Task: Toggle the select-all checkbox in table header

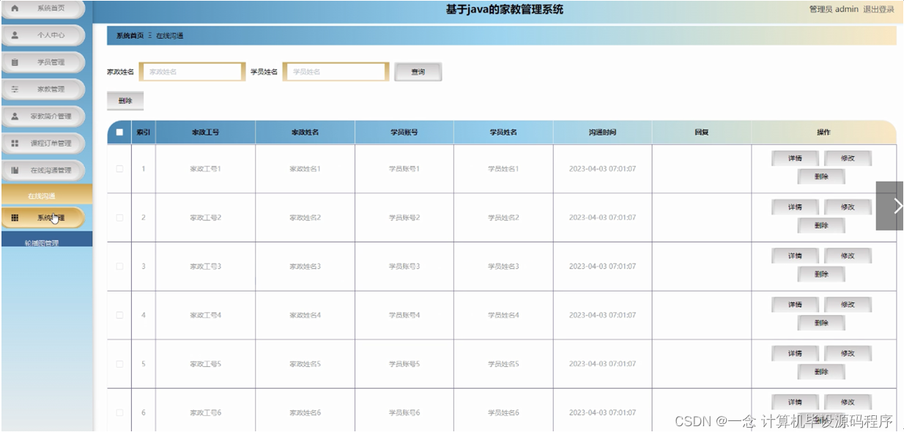Action: [x=119, y=132]
